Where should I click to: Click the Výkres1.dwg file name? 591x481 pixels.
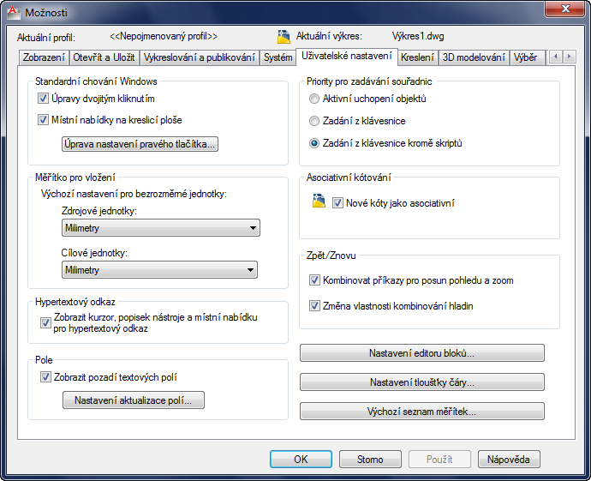(x=418, y=36)
